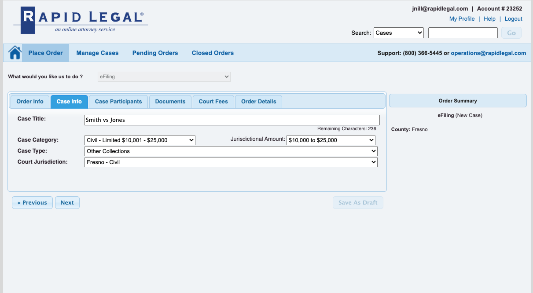Click the search text box

pyautogui.click(x=463, y=33)
